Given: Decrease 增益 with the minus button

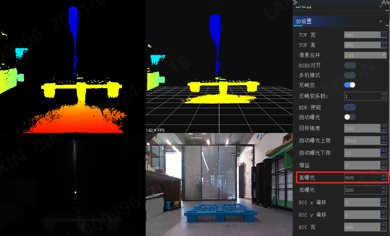Looking at the screenshot, I should pos(384,167).
